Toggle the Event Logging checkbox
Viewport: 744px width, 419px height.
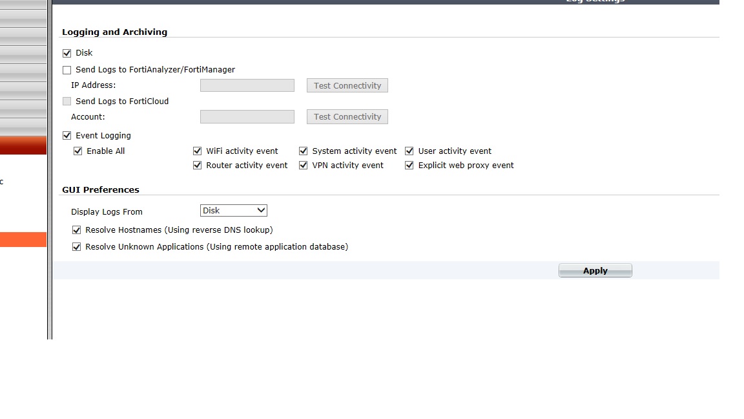tap(67, 136)
